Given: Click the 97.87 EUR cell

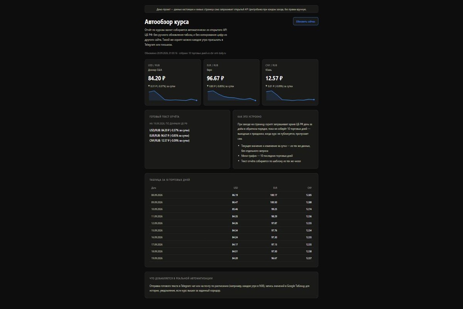Looking at the screenshot, I should click(274, 223).
